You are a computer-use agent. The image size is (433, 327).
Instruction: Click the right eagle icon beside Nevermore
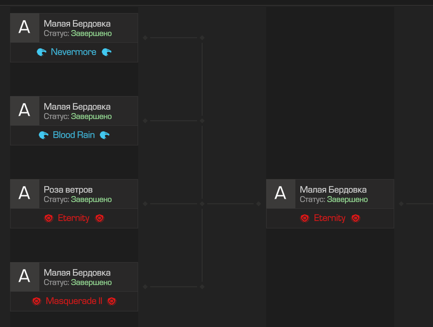[106, 52]
